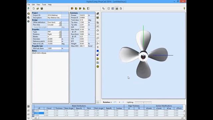Click the blue image view icon

click(113, 8)
